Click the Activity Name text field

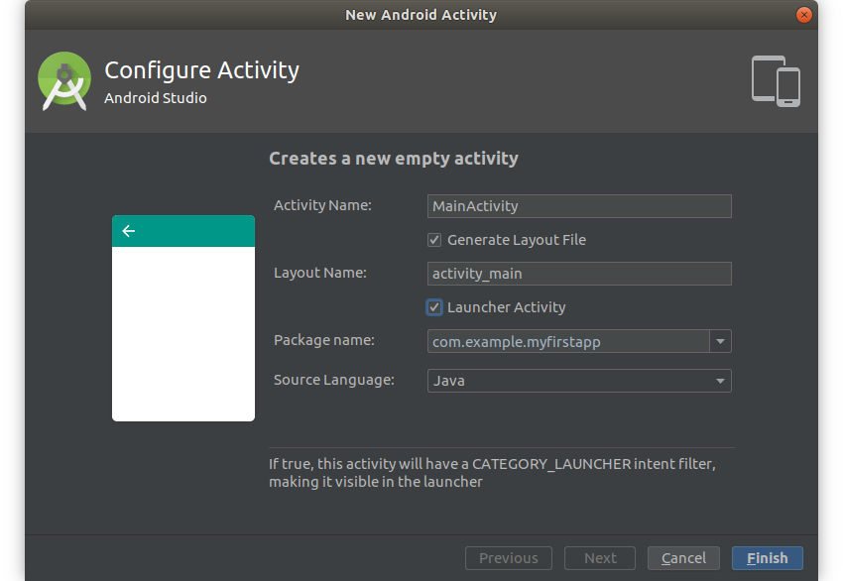(x=580, y=206)
